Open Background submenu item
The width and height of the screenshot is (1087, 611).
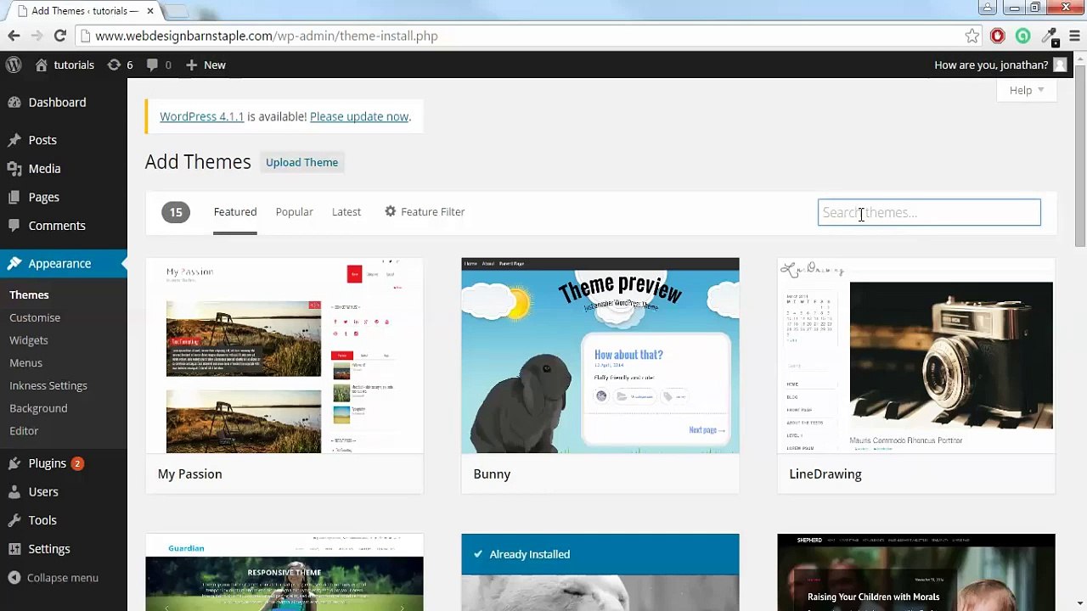38,408
